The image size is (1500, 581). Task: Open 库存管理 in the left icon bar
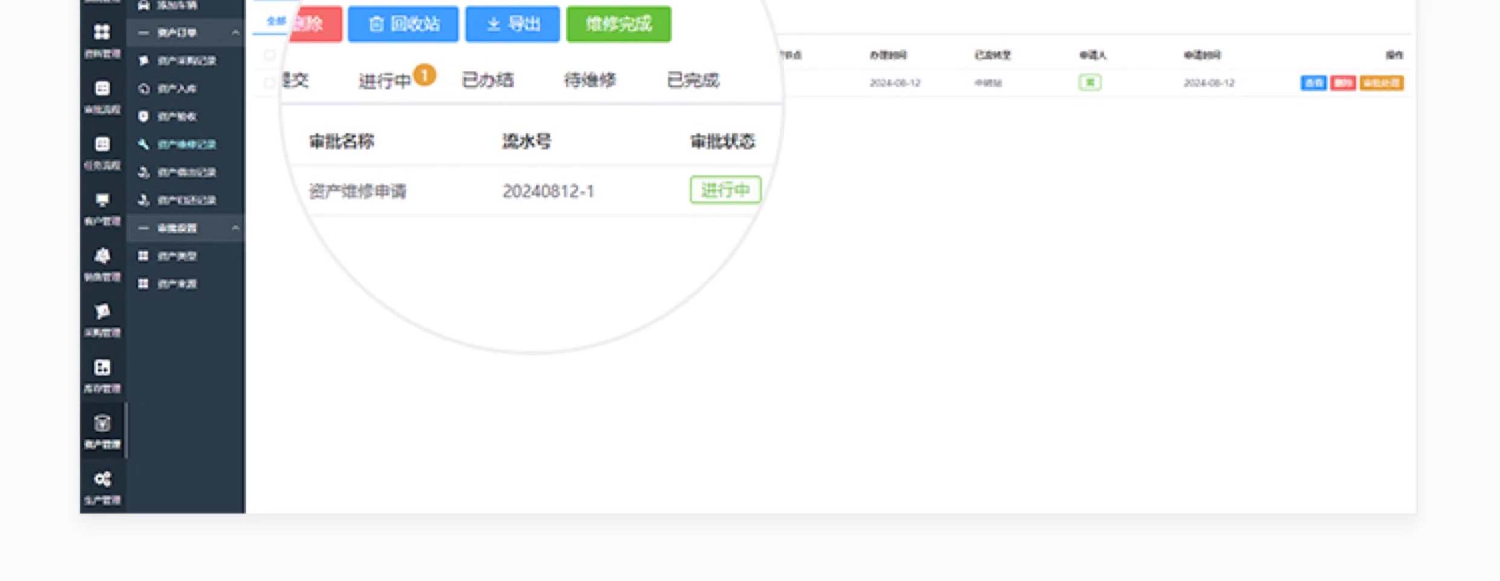(102, 375)
